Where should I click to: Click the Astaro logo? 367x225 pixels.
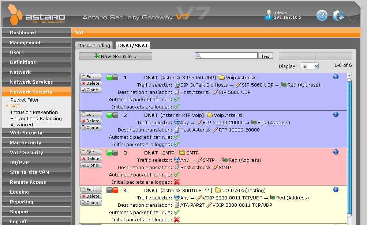tap(36, 15)
